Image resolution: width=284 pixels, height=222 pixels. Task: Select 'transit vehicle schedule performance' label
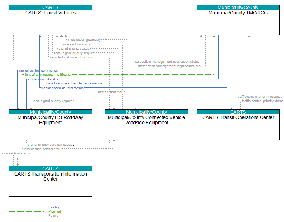[74, 83]
